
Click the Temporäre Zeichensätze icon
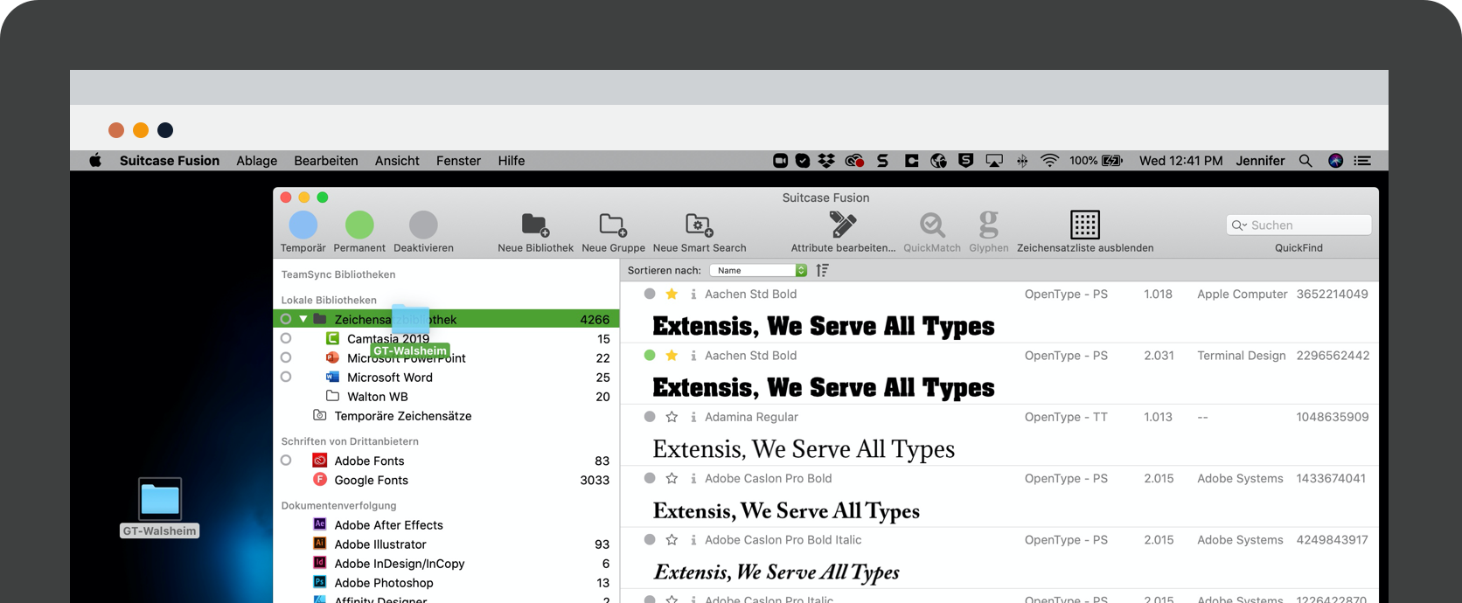coord(320,415)
